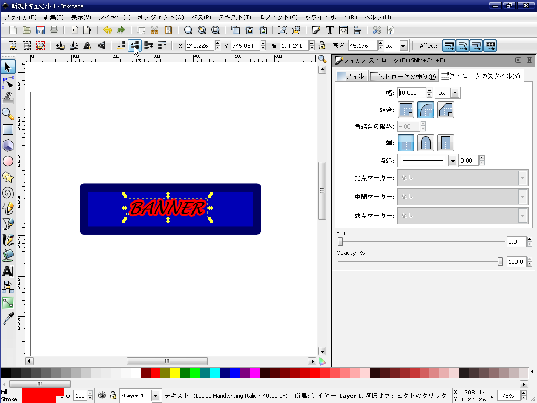Pick the Paint Bucket tool
The height and width of the screenshot is (403, 537).
click(x=8, y=256)
